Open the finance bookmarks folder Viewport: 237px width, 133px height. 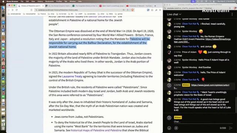click(x=41, y=14)
